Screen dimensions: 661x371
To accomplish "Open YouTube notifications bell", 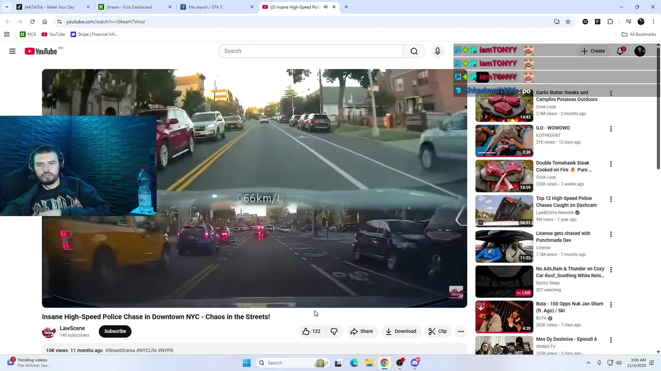I will coord(620,51).
